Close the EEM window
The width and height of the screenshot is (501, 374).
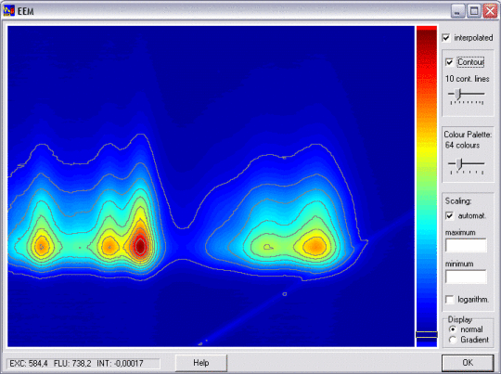pos(490,11)
